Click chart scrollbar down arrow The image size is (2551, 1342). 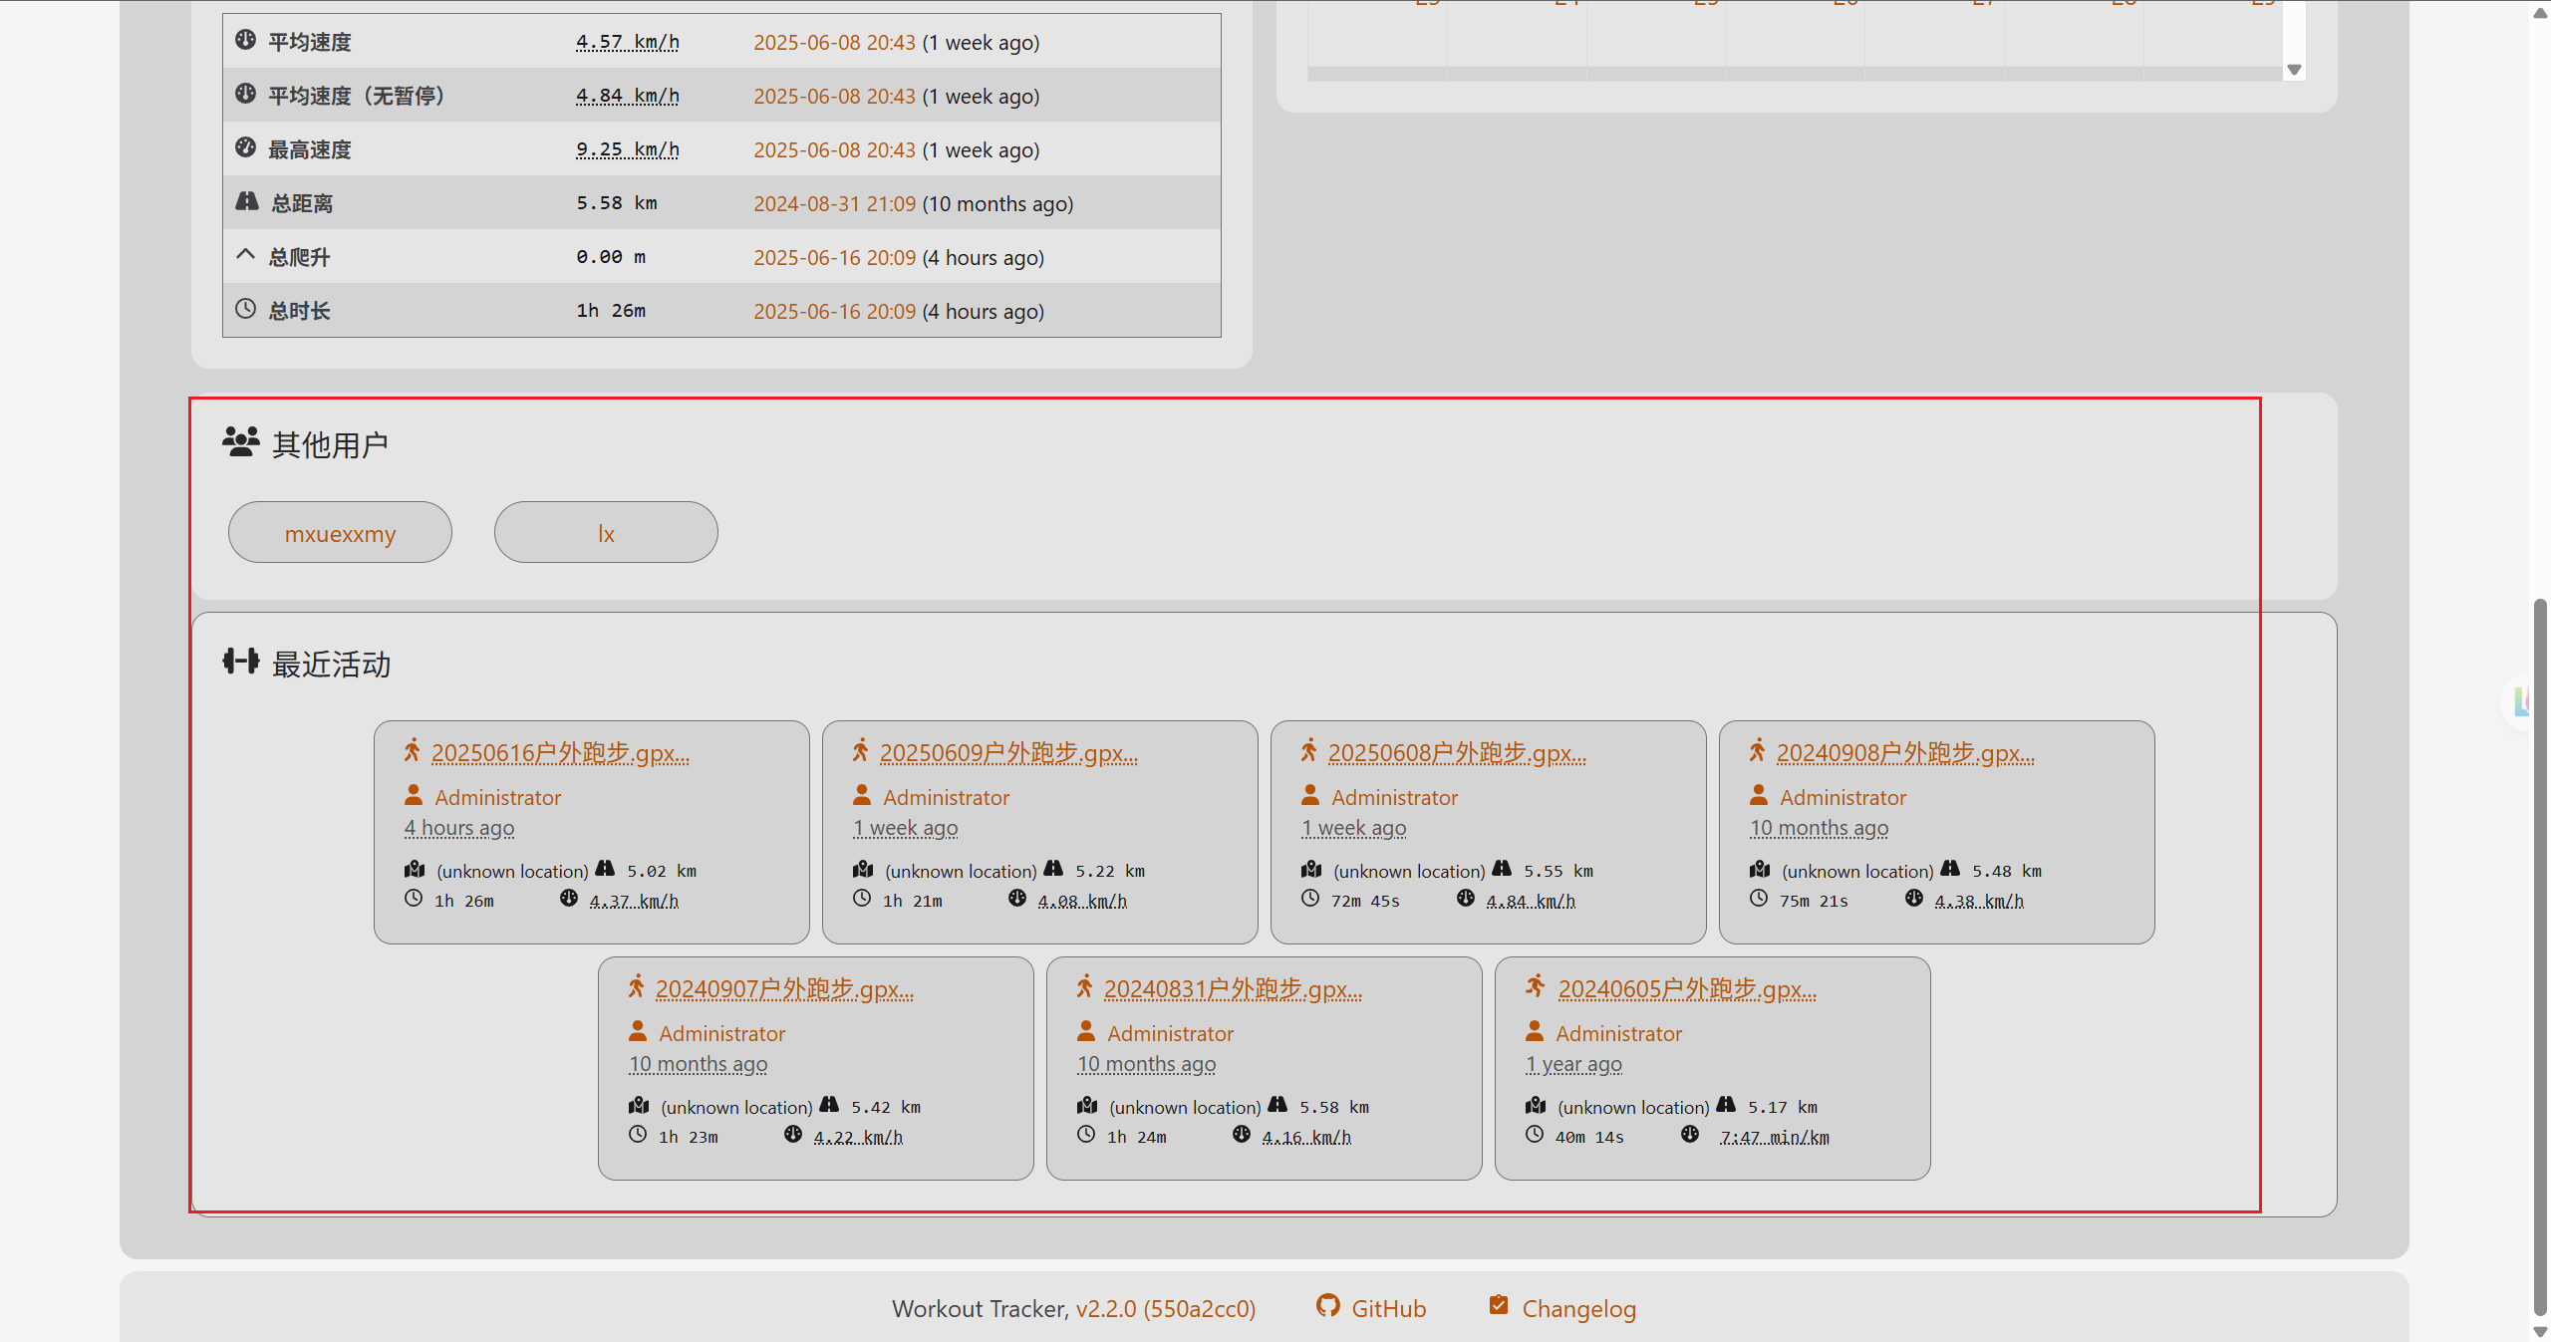click(x=2294, y=70)
